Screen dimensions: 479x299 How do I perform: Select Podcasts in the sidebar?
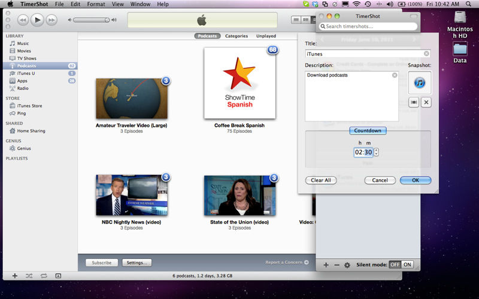[x=40, y=66]
